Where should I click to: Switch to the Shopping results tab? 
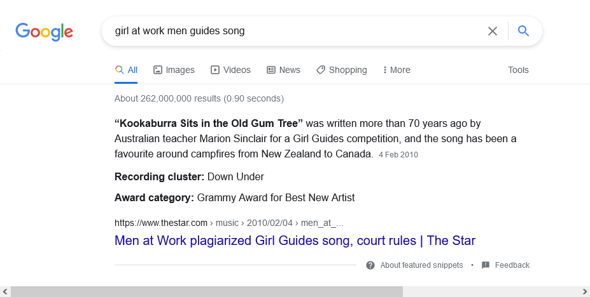(348, 70)
